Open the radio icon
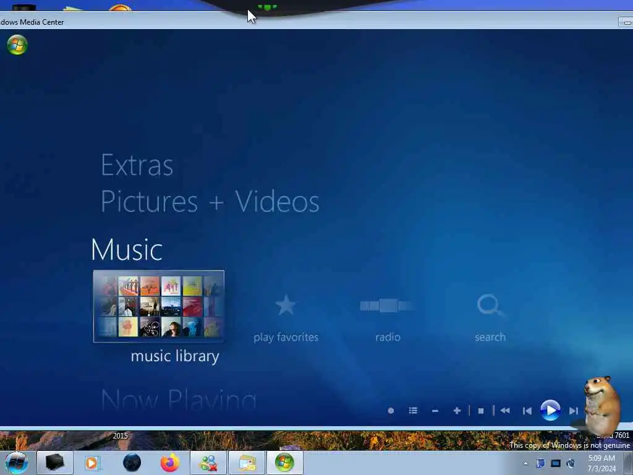 pyautogui.click(x=388, y=306)
